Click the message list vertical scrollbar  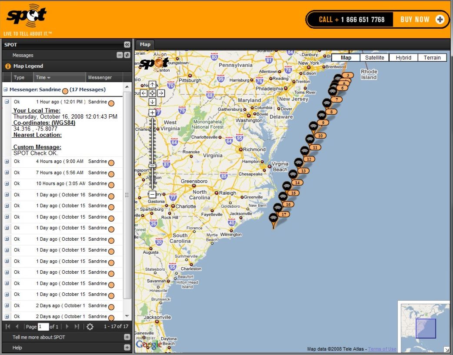pyautogui.click(x=127, y=195)
